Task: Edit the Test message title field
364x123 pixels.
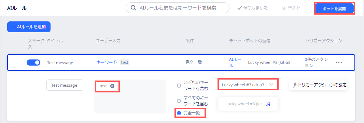Action: pos(65,85)
